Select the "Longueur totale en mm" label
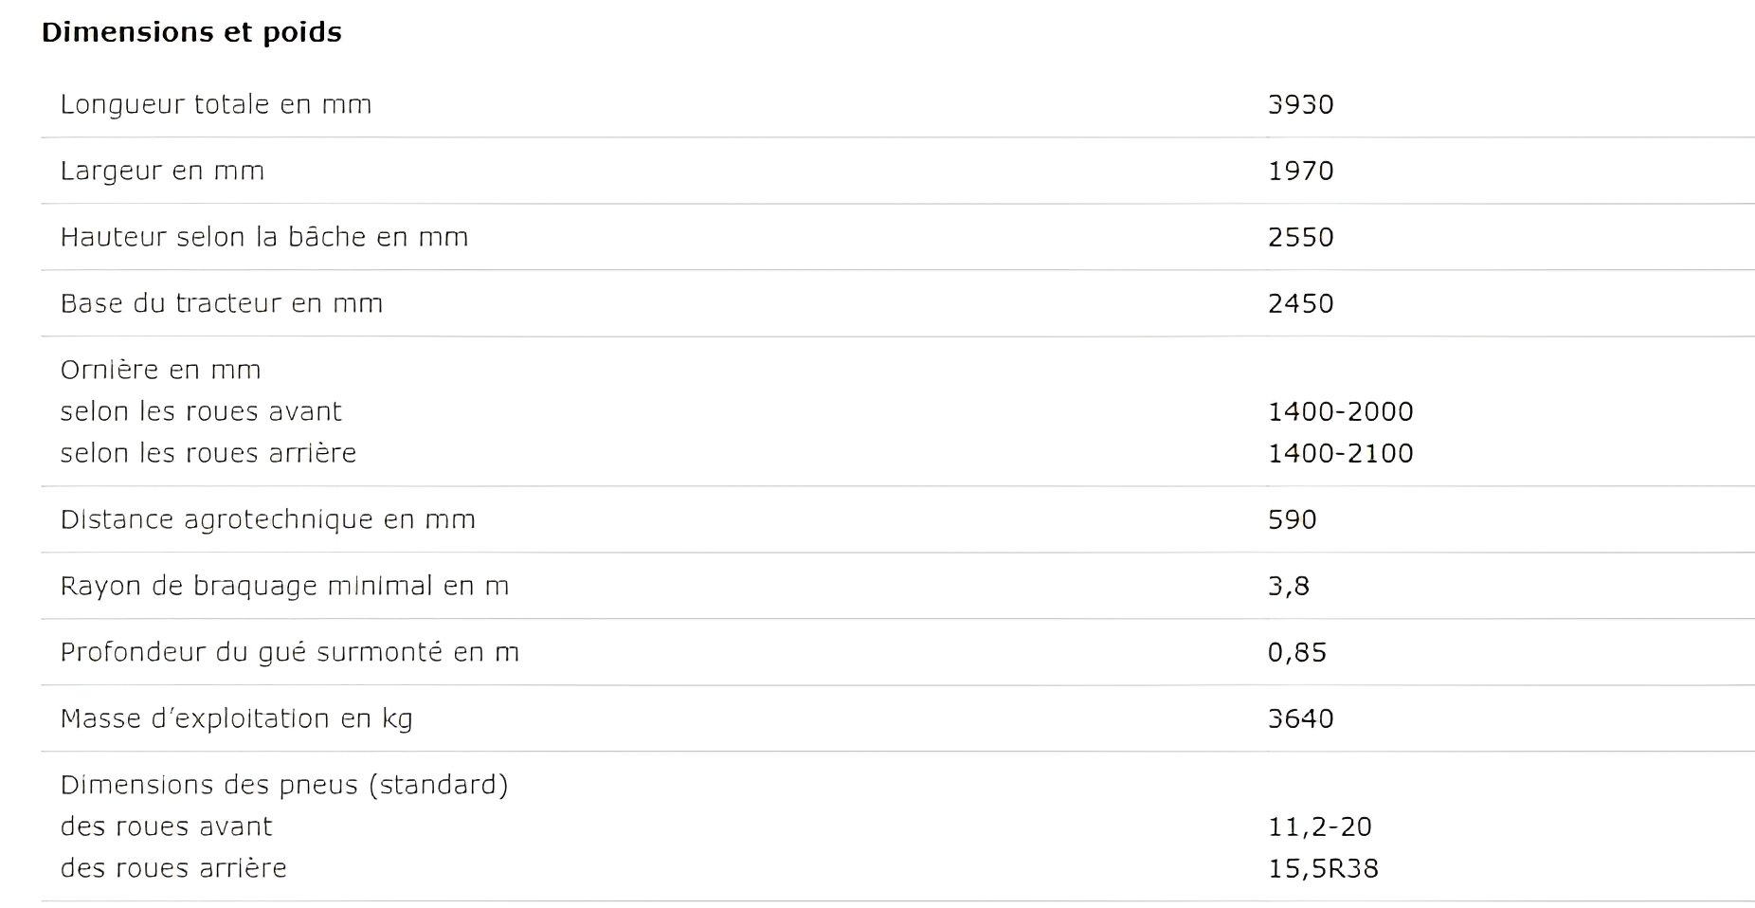The image size is (1755, 908). click(x=216, y=104)
